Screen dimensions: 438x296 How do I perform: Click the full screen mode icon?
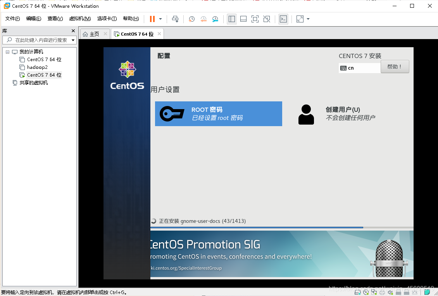pyautogui.click(x=255, y=19)
